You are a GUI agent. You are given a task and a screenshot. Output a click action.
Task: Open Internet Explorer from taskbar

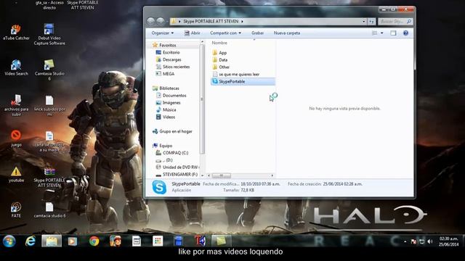(x=31, y=241)
